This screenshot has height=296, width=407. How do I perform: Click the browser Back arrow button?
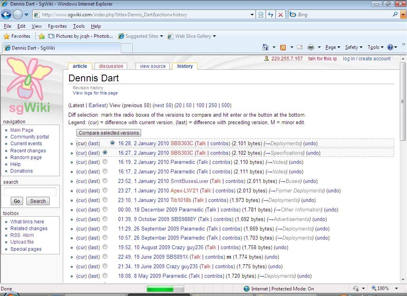6,15
